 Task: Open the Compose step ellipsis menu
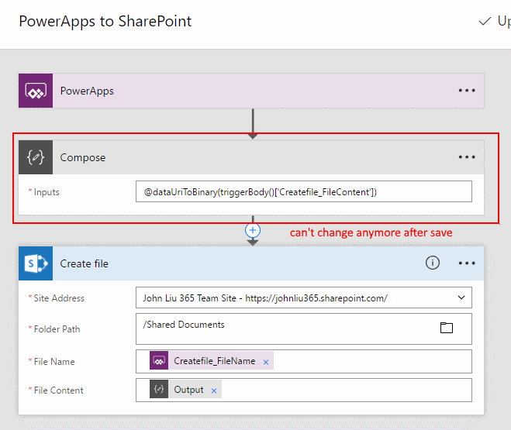[466, 157]
